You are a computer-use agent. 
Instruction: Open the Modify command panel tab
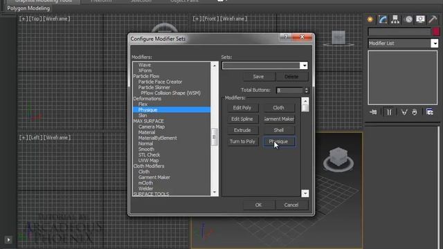click(383, 19)
